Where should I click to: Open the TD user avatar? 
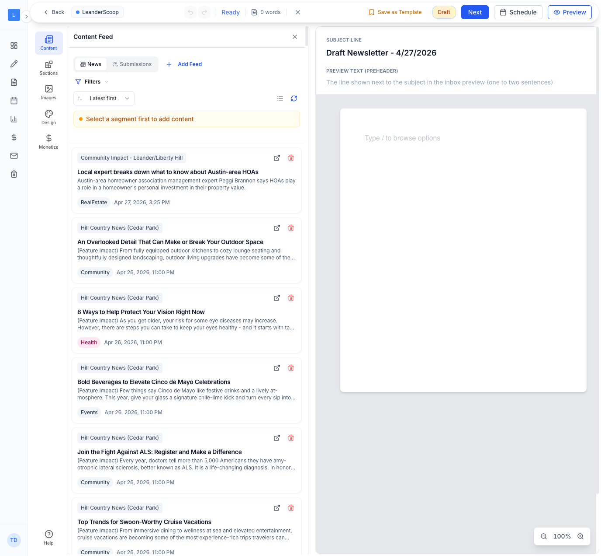14,540
